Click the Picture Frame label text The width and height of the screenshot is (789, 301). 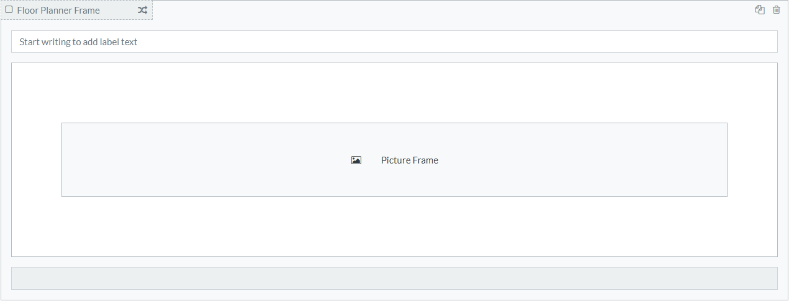409,160
